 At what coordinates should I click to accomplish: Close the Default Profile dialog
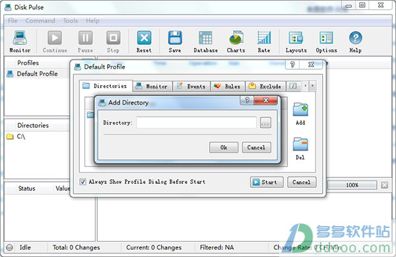(311, 65)
